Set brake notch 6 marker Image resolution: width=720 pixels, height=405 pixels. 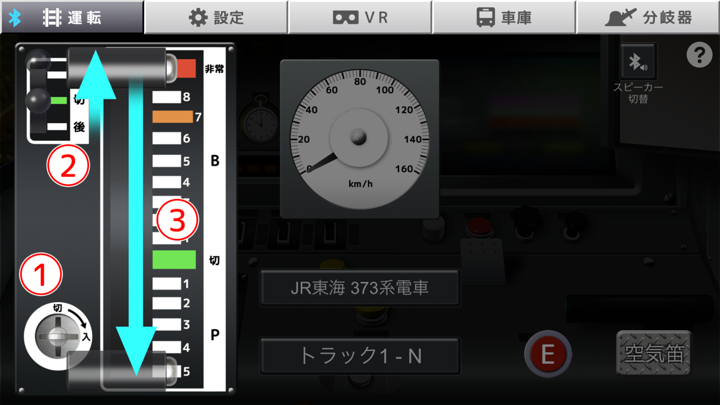click(167, 138)
